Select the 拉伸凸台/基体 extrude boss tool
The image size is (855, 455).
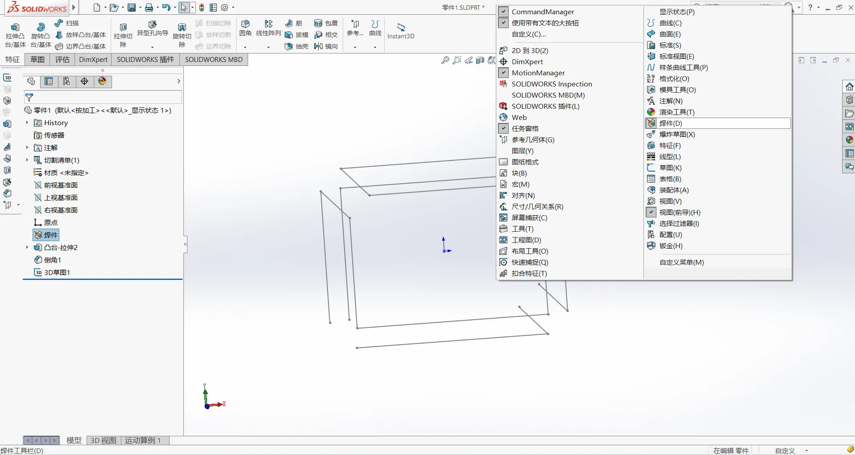pyautogui.click(x=15, y=35)
